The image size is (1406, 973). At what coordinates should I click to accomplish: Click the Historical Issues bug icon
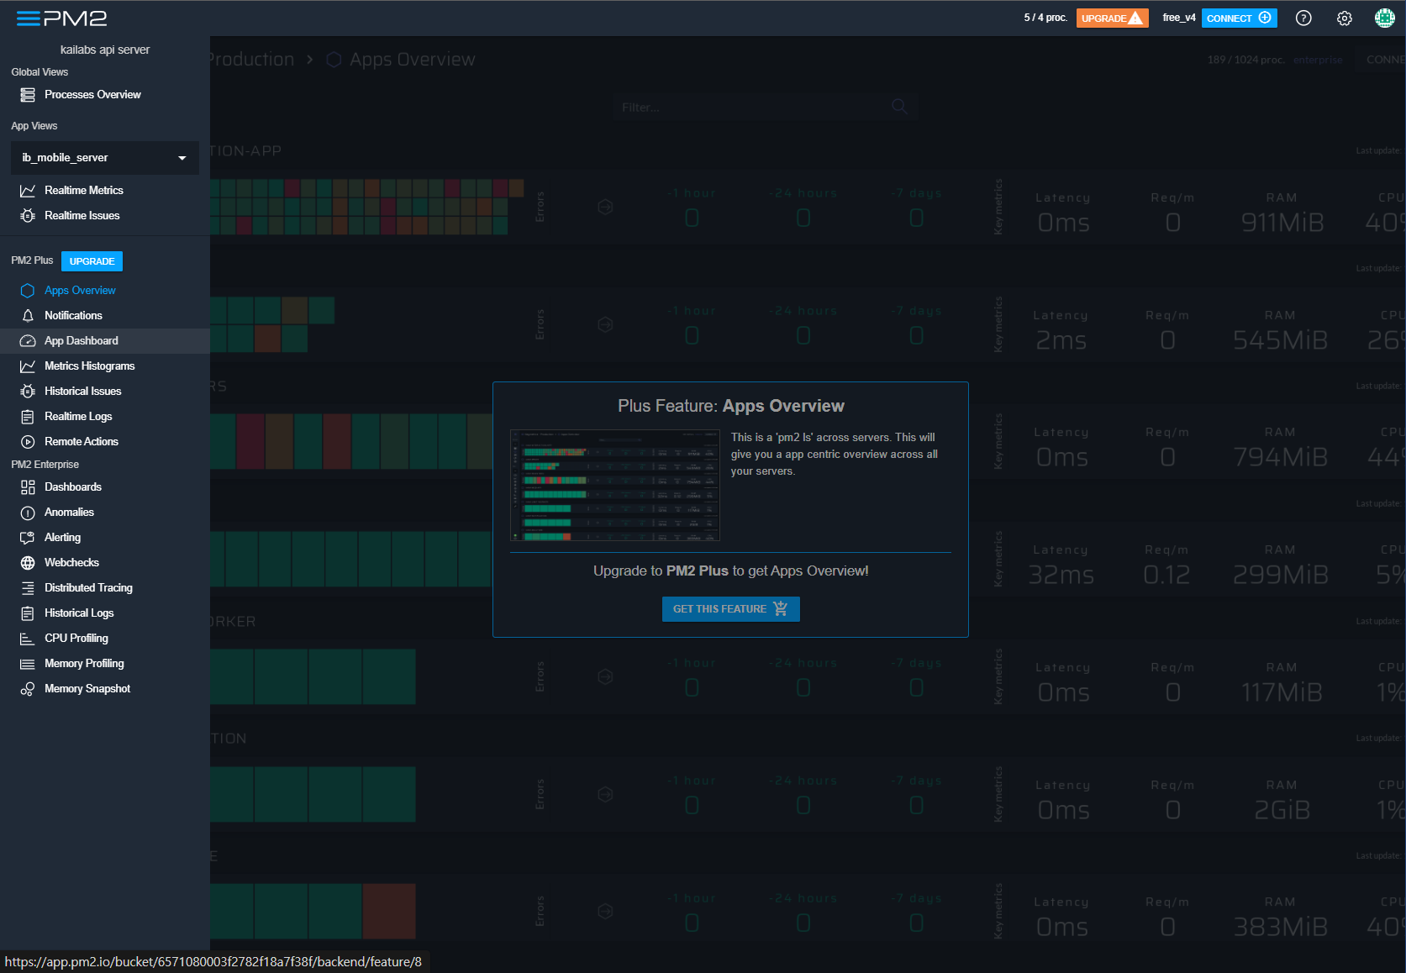(x=28, y=392)
